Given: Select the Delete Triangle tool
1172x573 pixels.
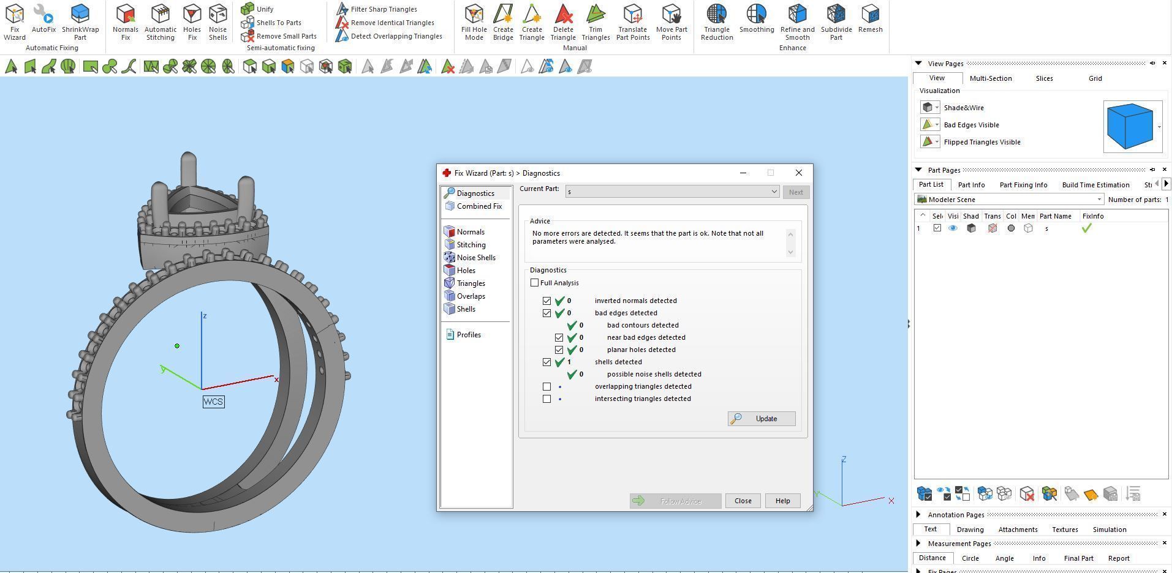Looking at the screenshot, I should (x=563, y=22).
